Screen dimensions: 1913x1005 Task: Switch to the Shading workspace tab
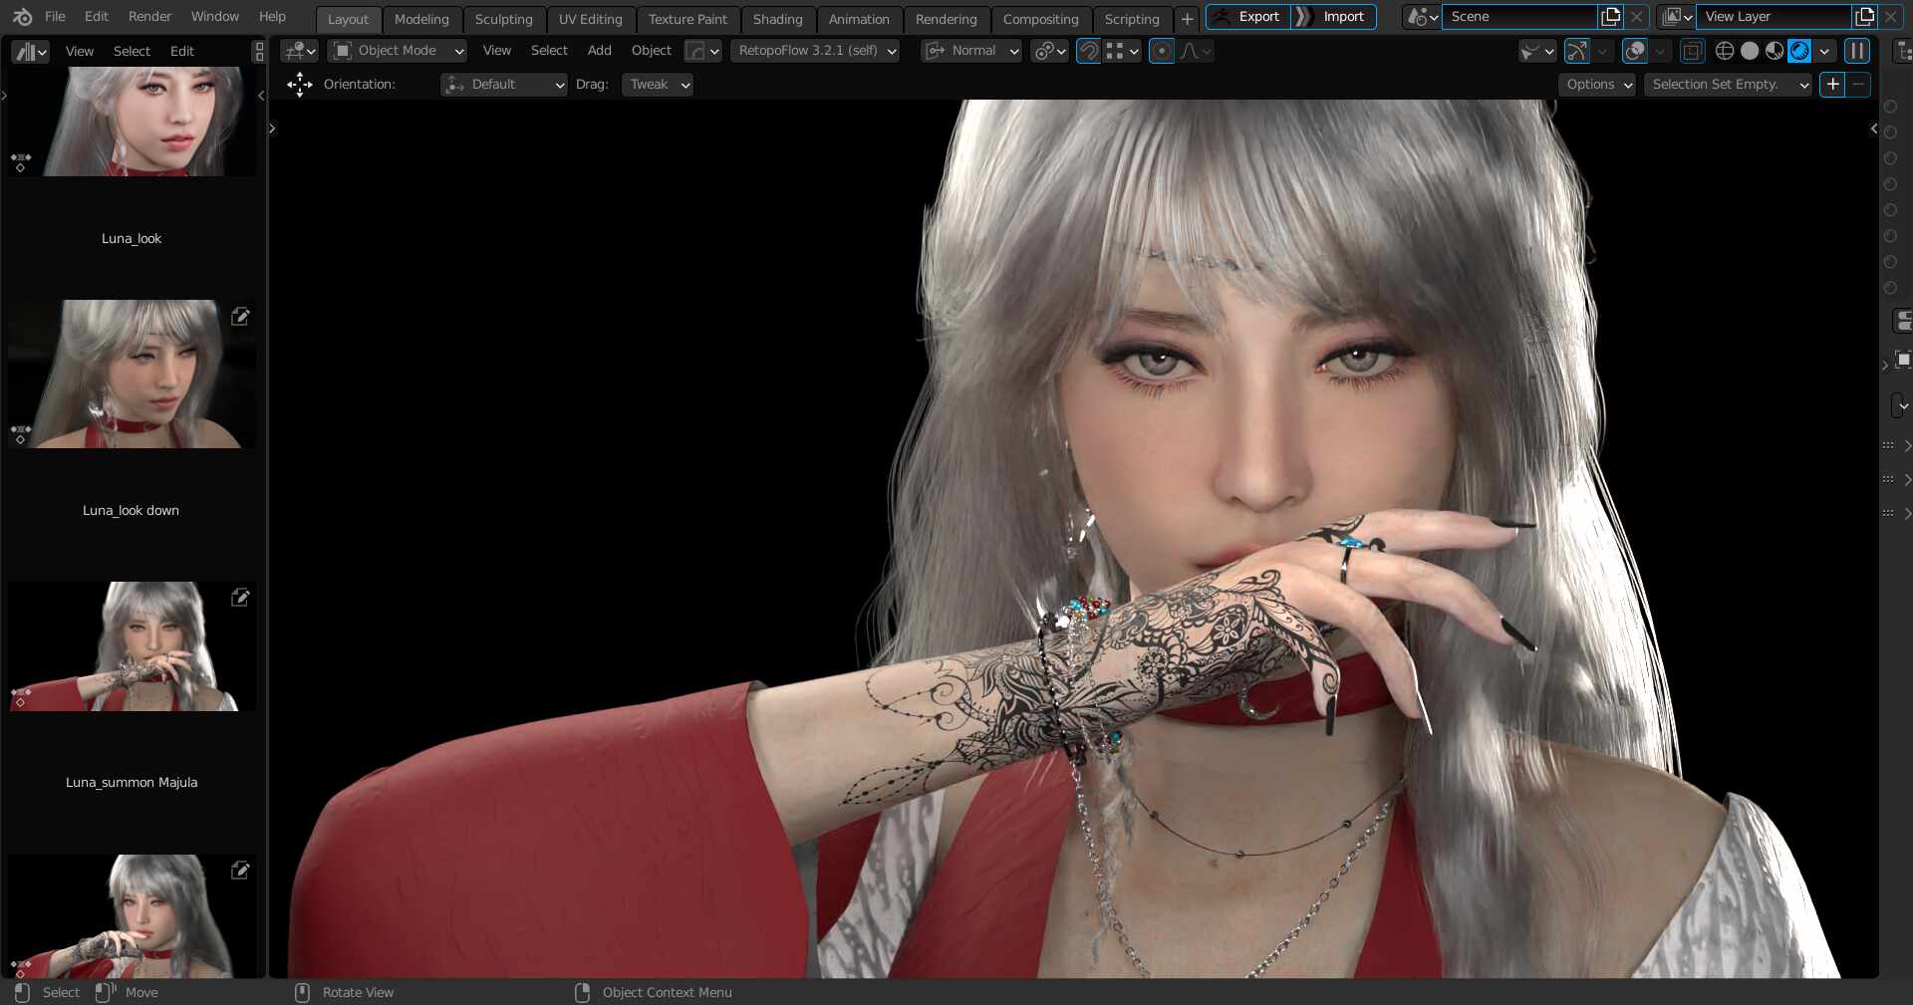[x=777, y=19]
